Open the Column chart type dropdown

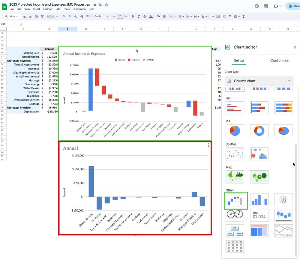(x=259, y=81)
